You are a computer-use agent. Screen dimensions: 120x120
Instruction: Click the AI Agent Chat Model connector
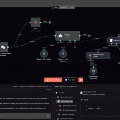point(60,40)
